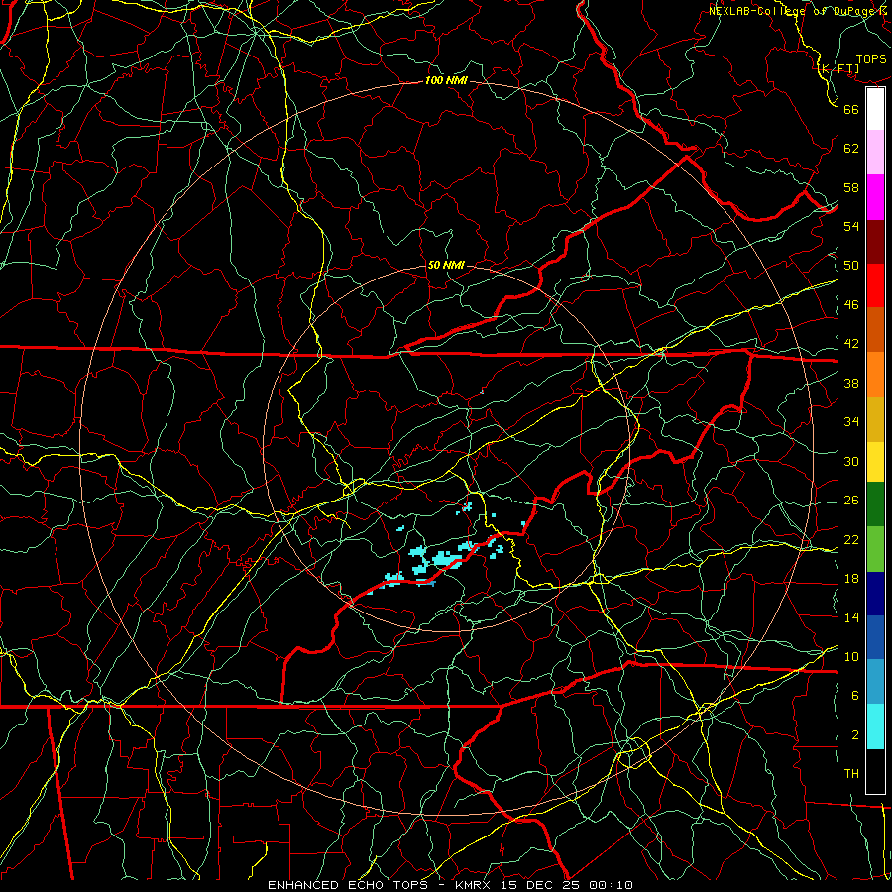Click the 26 scale value
This screenshot has height=892, width=892.
[x=851, y=501]
